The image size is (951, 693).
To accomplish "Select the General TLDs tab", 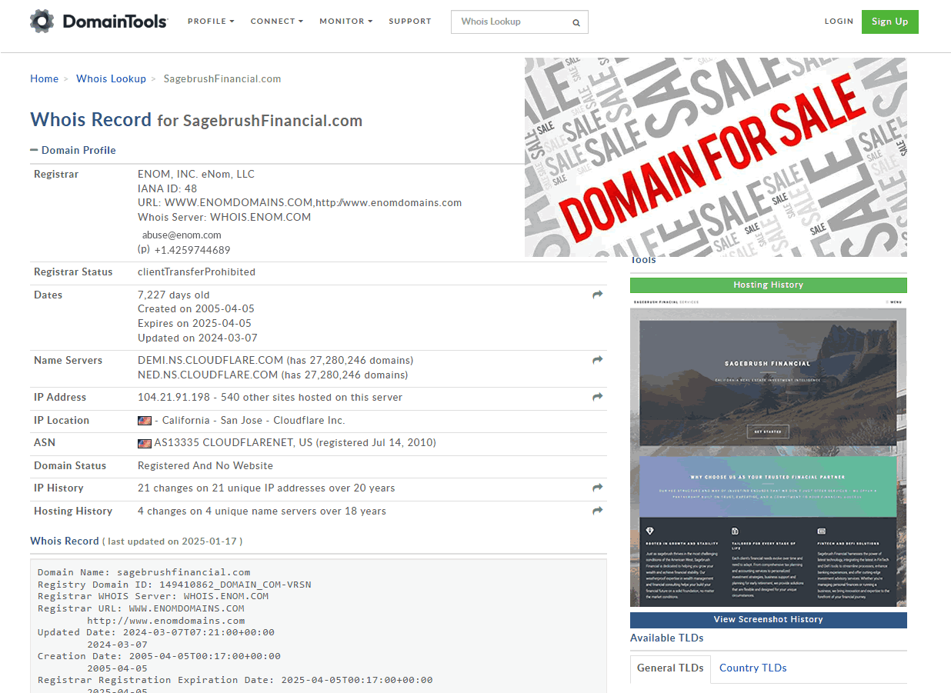I will point(669,668).
